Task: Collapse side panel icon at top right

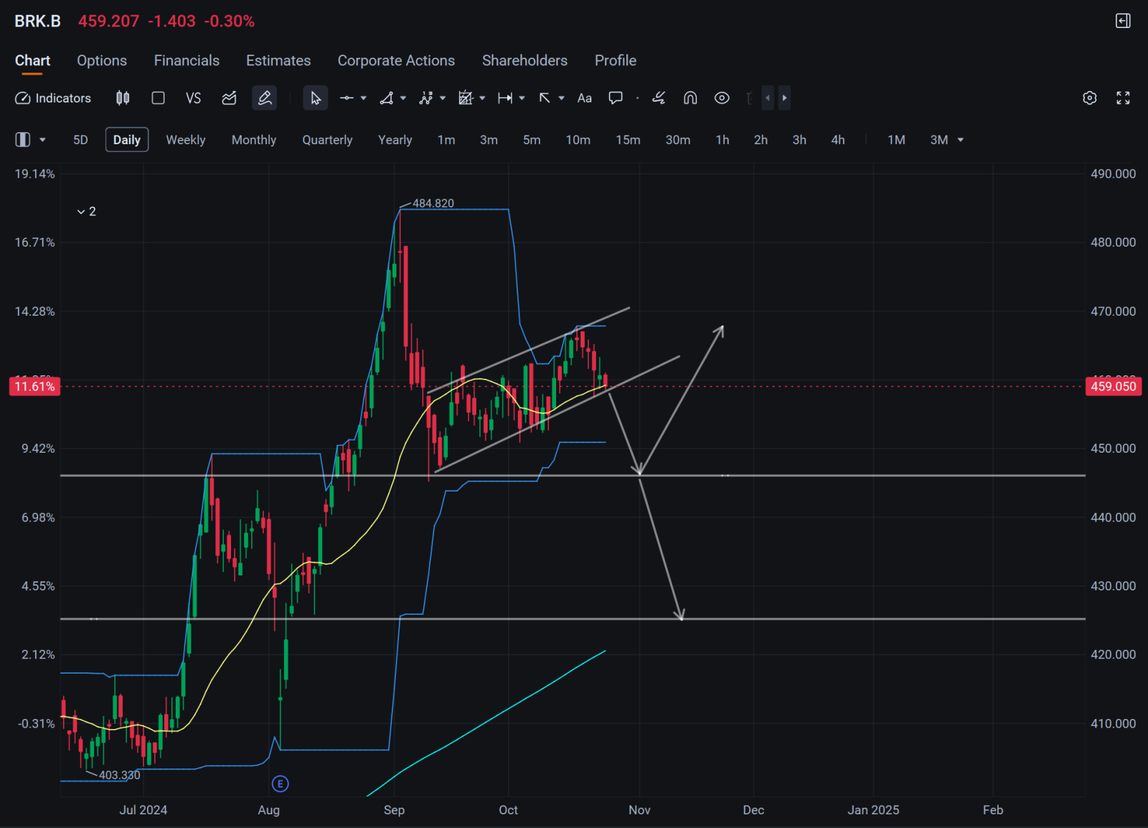Action: tap(1123, 21)
